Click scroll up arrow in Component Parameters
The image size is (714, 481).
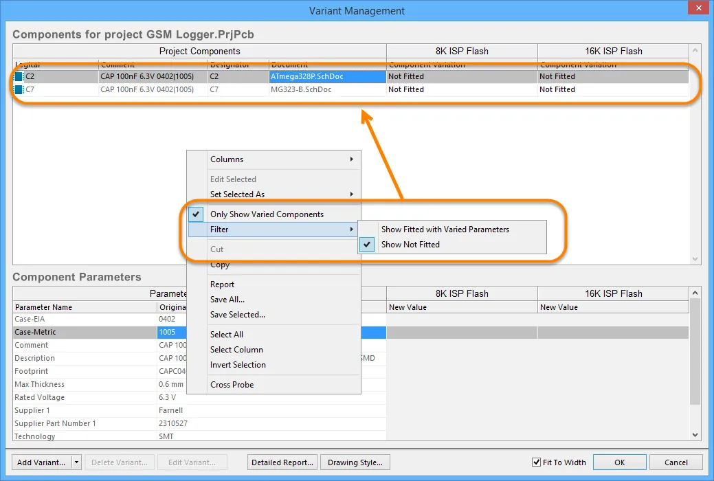pos(695,293)
